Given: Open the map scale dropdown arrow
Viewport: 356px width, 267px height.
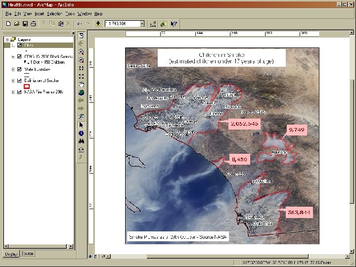Looking at the screenshot, I should 142,24.
